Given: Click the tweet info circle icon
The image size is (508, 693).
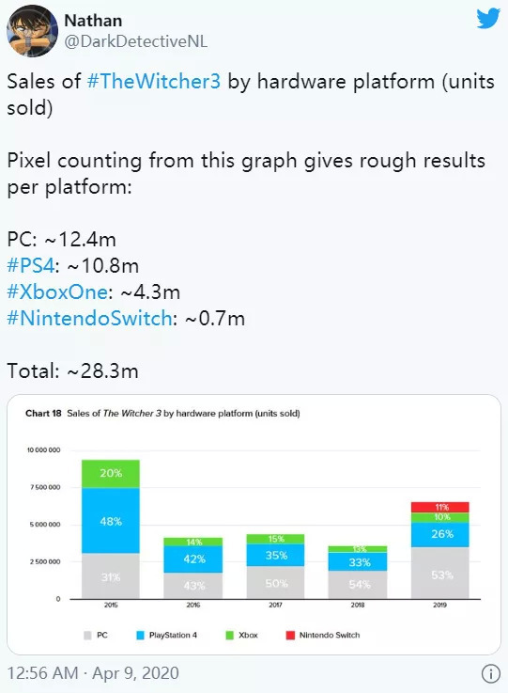Looking at the screenshot, I should [x=491, y=674].
